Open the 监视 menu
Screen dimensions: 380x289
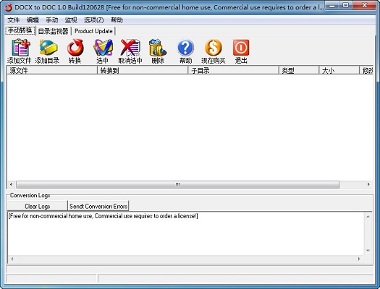click(71, 20)
